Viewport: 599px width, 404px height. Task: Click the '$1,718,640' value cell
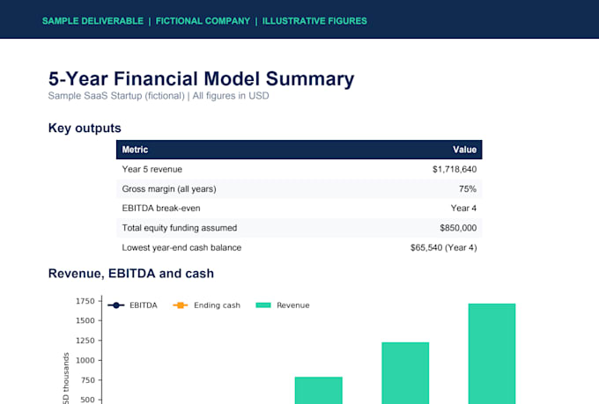coord(455,169)
